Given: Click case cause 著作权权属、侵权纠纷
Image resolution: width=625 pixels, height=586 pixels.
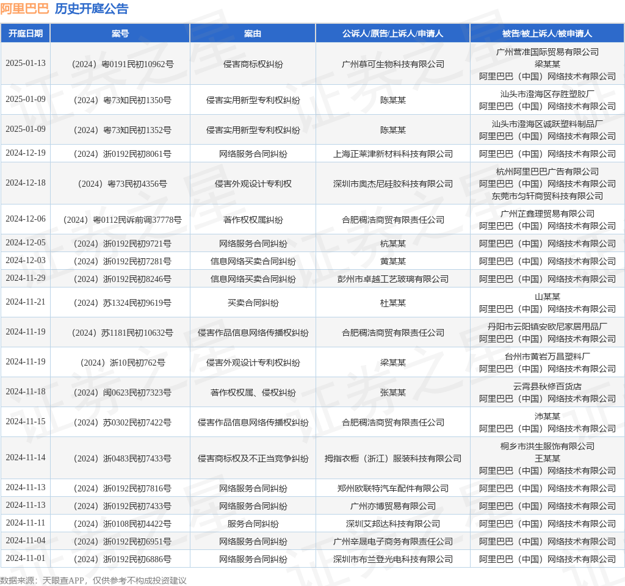Looking at the screenshot, I should [x=253, y=392].
